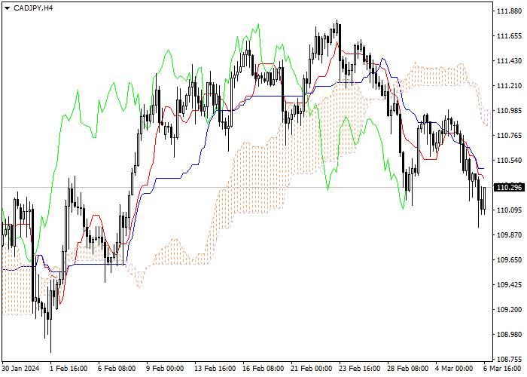Click the 1 Feb 16:00 time label
The height and width of the screenshot is (377, 527).
(69, 369)
